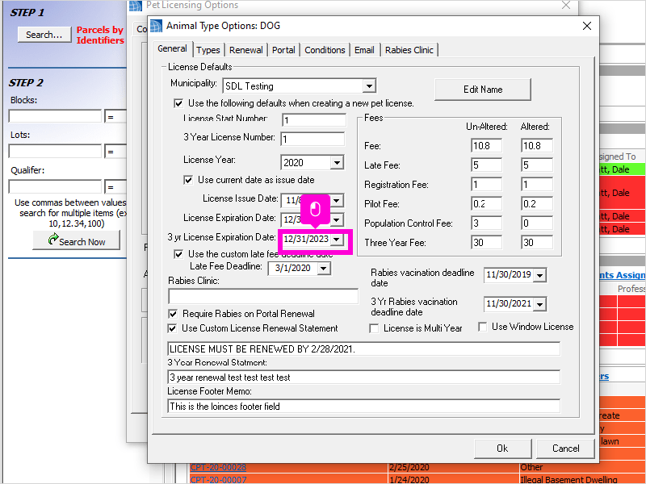Toggle Use the custom late fee deadline date

pos(178,254)
